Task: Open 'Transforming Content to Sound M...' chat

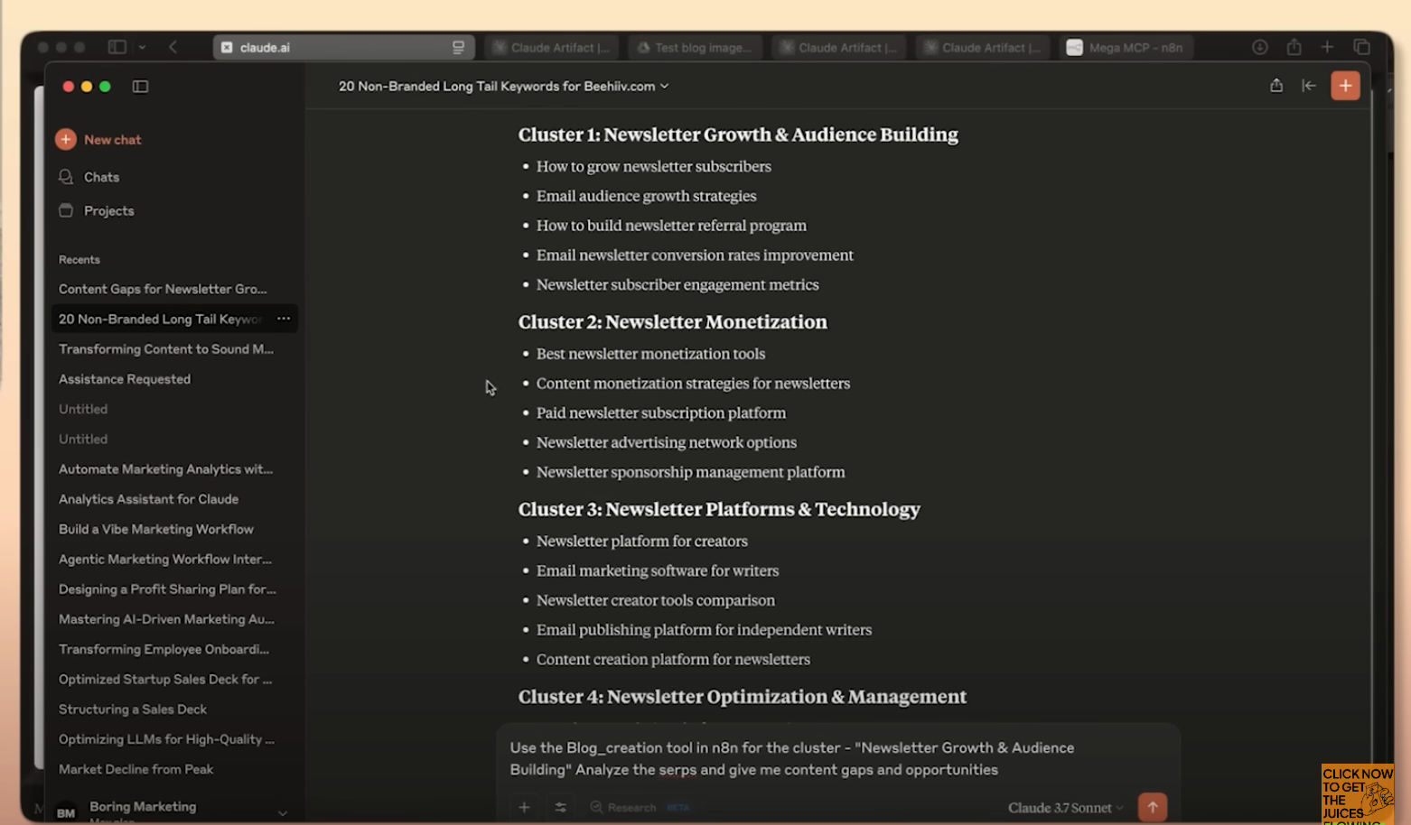Action: pyautogui.click(x=166, y=348)
